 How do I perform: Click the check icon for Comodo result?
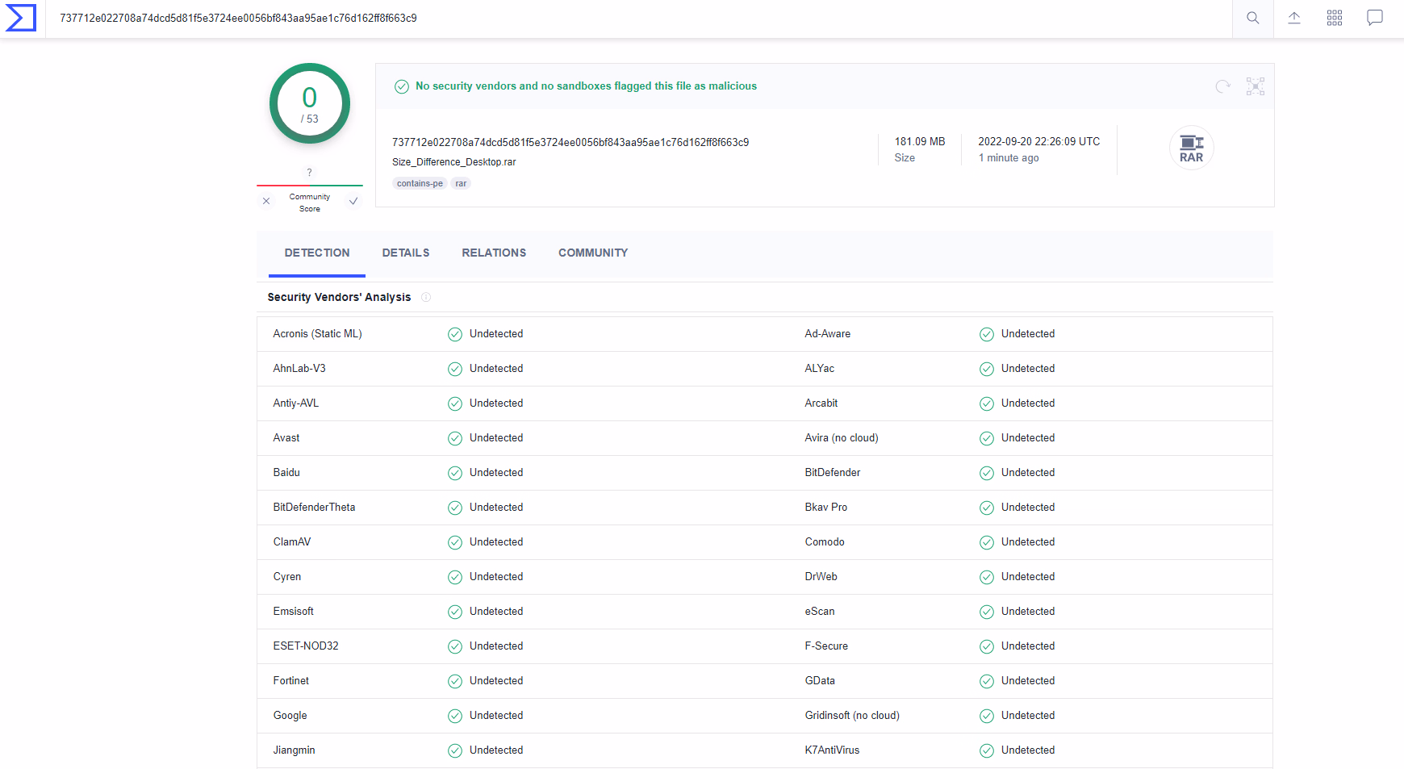coord(987,542)
